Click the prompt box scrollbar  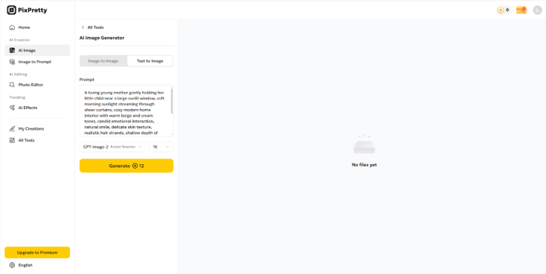pos(172,101)
